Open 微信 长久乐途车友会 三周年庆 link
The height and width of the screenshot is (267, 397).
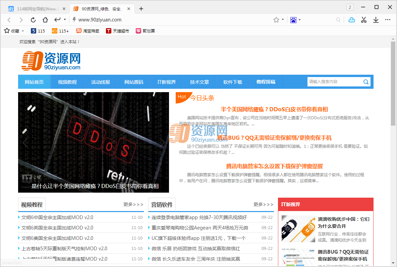(196, 259)
